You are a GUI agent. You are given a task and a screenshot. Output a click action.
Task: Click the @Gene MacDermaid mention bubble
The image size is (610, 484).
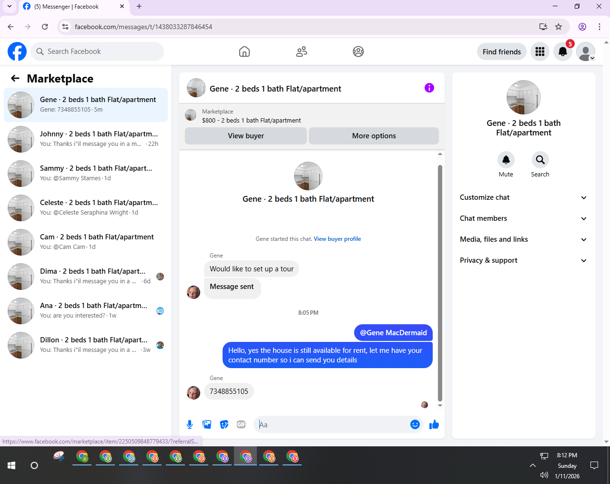pyautogui.click(x=393, y=333)
